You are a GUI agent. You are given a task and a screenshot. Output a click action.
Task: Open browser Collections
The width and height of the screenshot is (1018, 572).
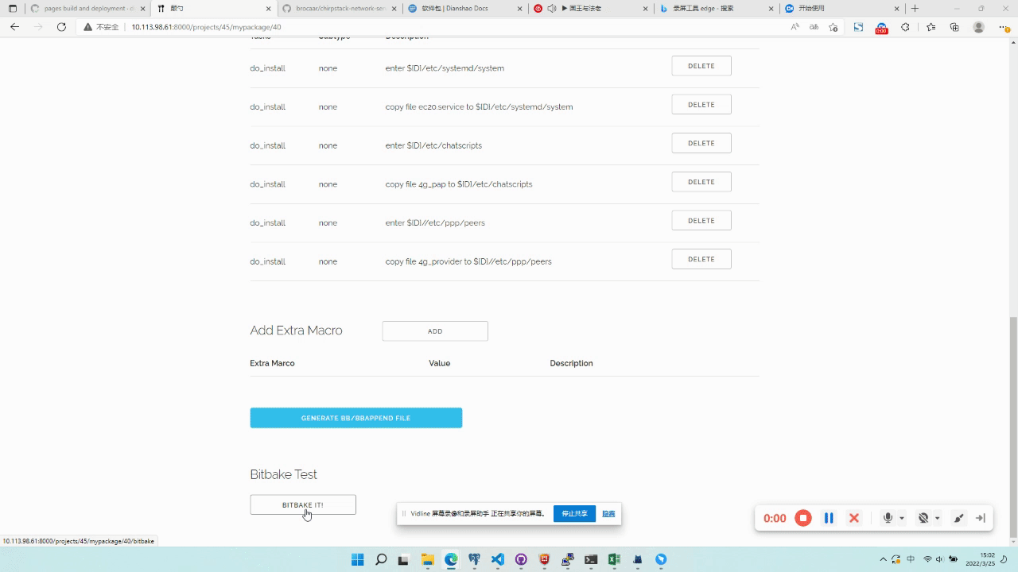[954, 27]
